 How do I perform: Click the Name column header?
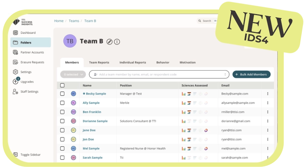click(x=87, y=85)
